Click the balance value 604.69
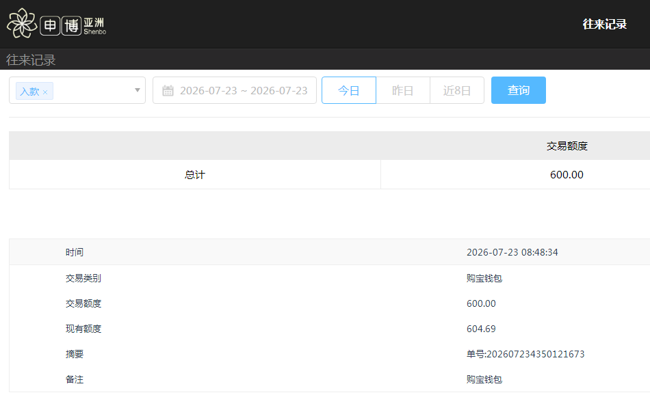 point(481,329)
